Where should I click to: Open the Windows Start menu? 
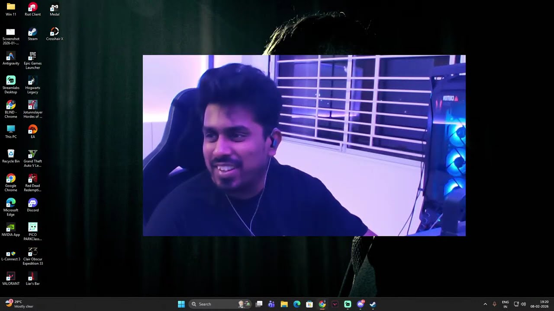tap(181, 304)
